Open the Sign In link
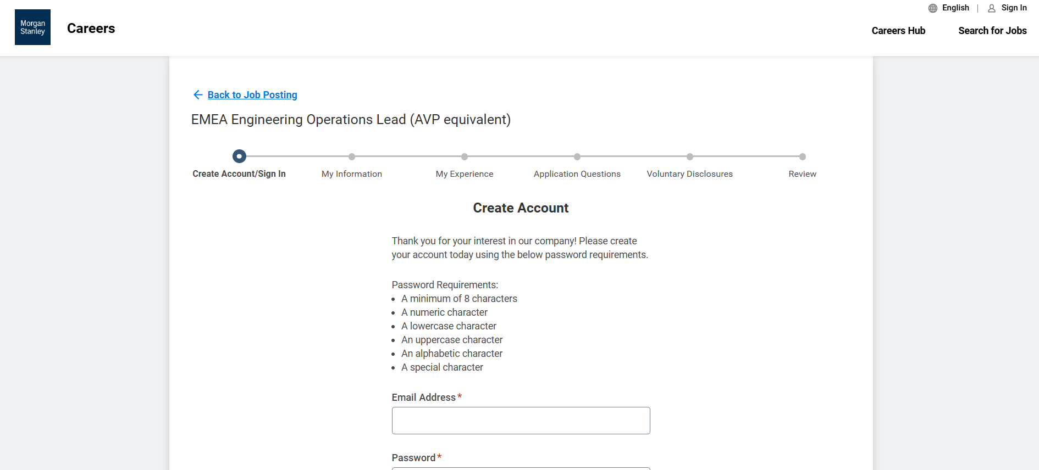1039x470 pixels. click(x=1014, y=8)
